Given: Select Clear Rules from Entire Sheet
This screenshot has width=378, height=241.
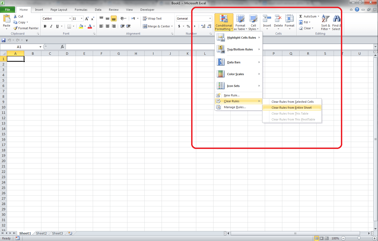Looking at the screenshot, I should coord(292,107).
